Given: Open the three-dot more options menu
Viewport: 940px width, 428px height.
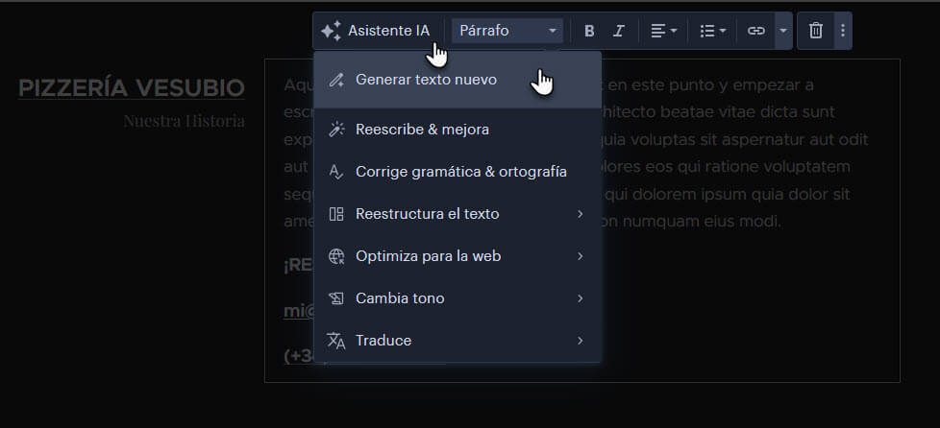Looking at the screenshot, I should point(843,31).
